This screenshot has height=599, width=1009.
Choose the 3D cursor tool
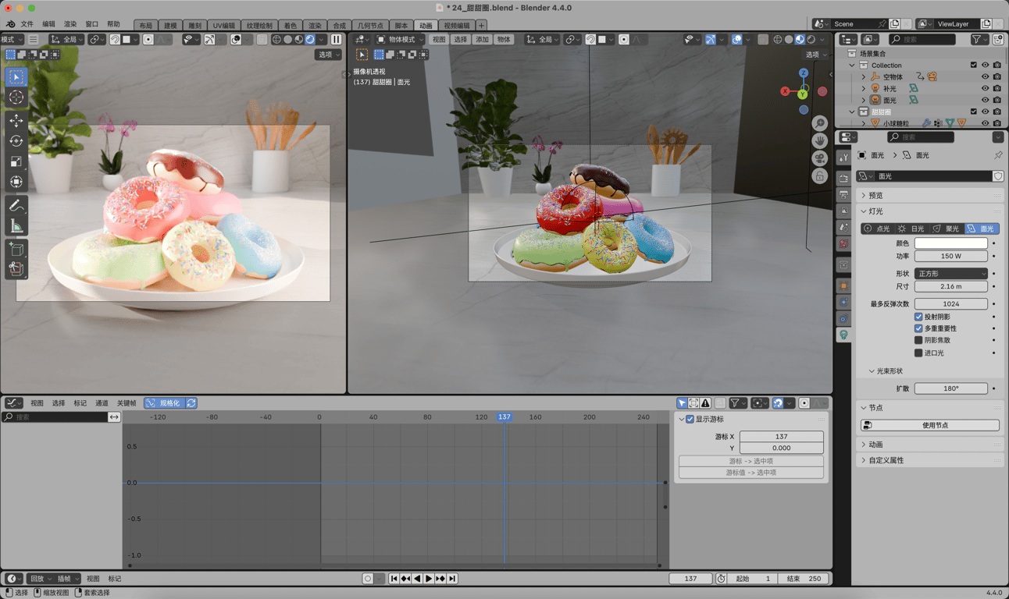pyautogui.click(x=16, y=97)
